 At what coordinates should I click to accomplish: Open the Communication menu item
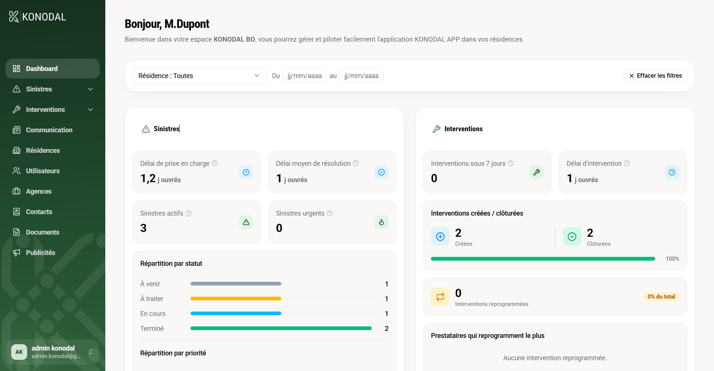[x=52, y=130]
